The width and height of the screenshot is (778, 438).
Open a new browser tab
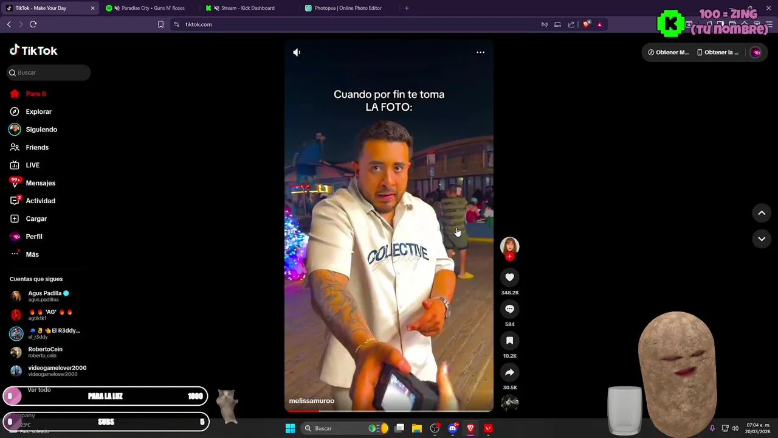coord(407,8)
